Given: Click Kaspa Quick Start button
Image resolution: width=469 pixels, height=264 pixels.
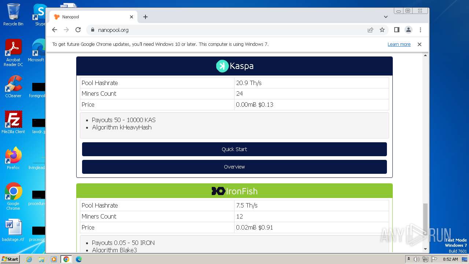Looking at the screenshot, I should (x=234, y=149).
